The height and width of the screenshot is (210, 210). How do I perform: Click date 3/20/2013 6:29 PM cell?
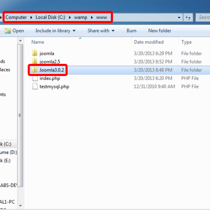click(153, 53)
